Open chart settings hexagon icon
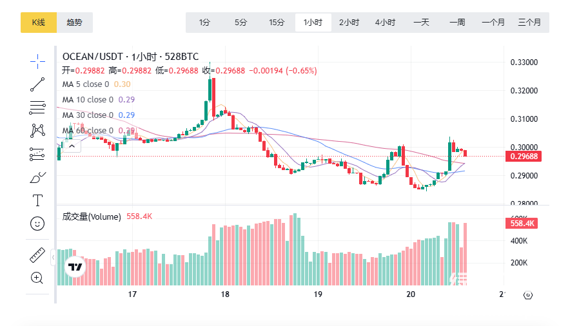 tap(527, 295)
